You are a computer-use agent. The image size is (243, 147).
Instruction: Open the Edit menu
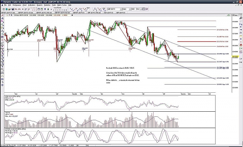coord(9,5)
